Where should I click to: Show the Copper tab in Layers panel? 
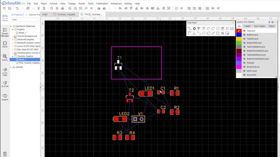pos(247,26)
